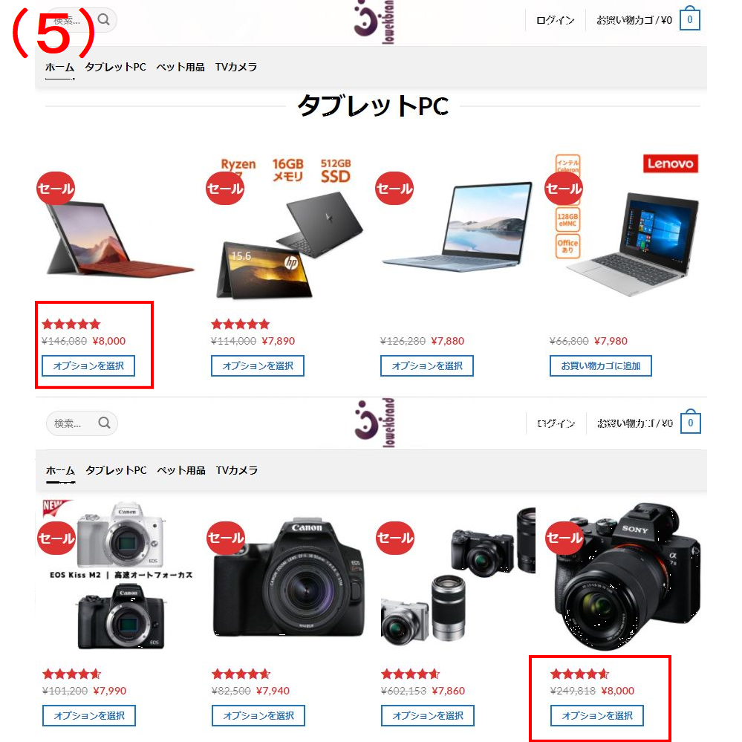Click the sale badge on Lenovo laptop
Viewport: 742px width, 742px height.
[x=563, y=189]
